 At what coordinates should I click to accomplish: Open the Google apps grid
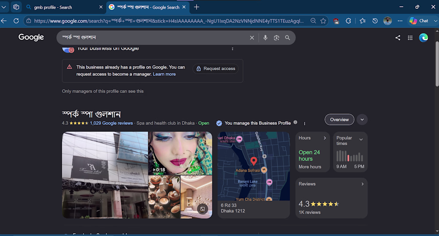(410, 37)
